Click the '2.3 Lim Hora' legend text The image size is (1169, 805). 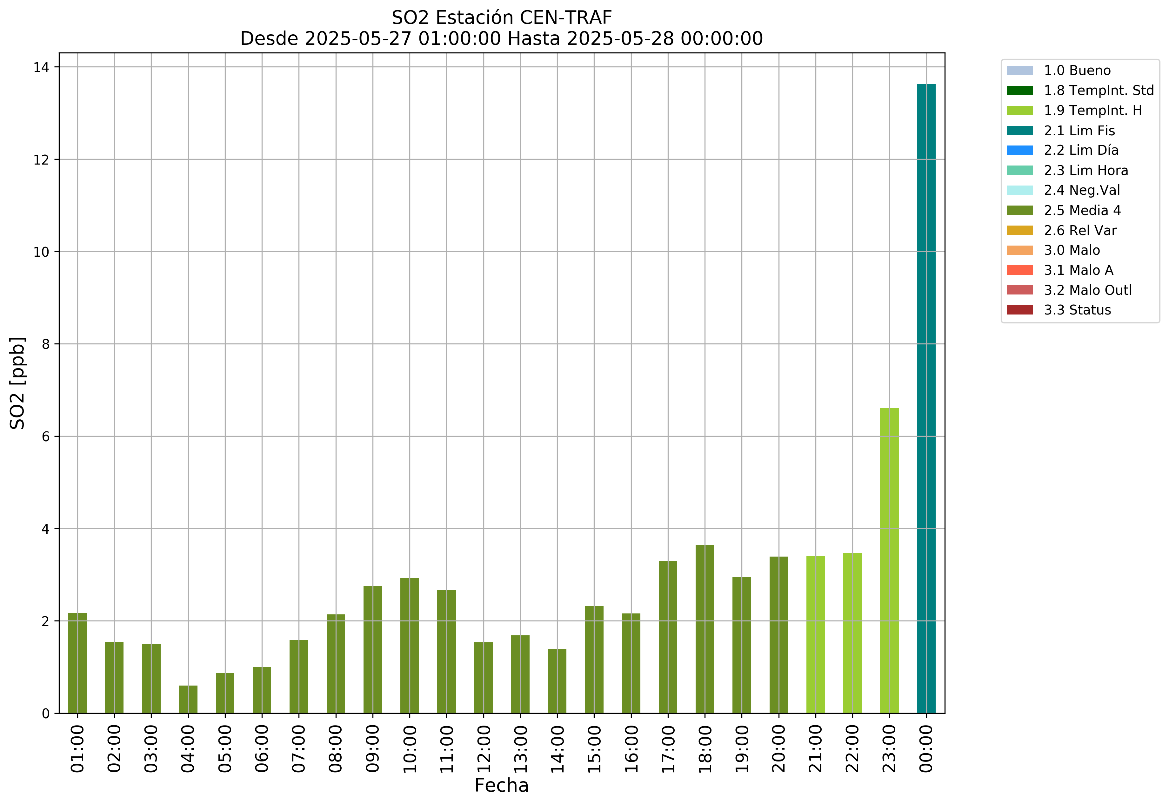click(x=1086, y=171)
